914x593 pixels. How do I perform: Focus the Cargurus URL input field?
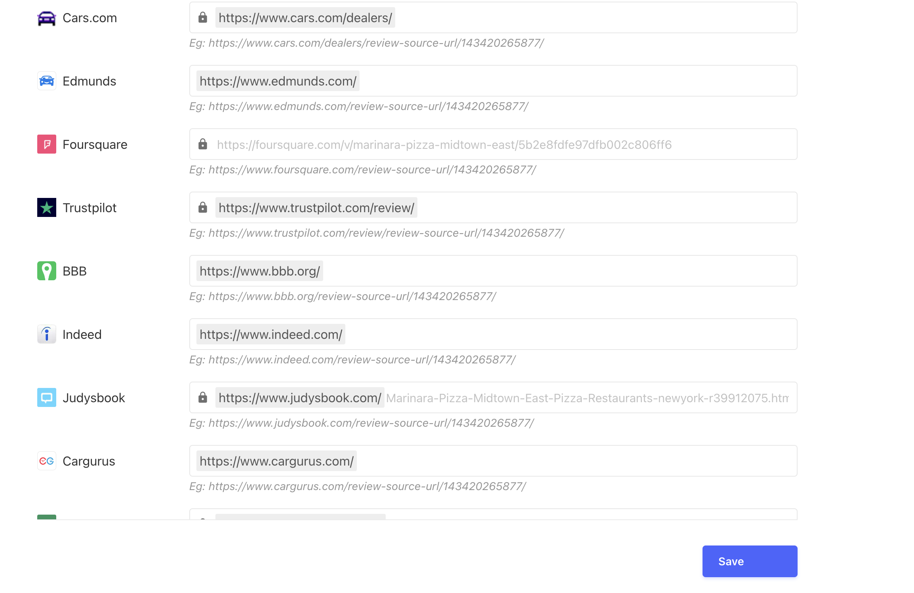click(493, 461)
